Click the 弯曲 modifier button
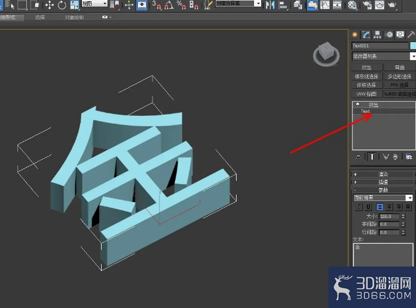 [400, 67]
